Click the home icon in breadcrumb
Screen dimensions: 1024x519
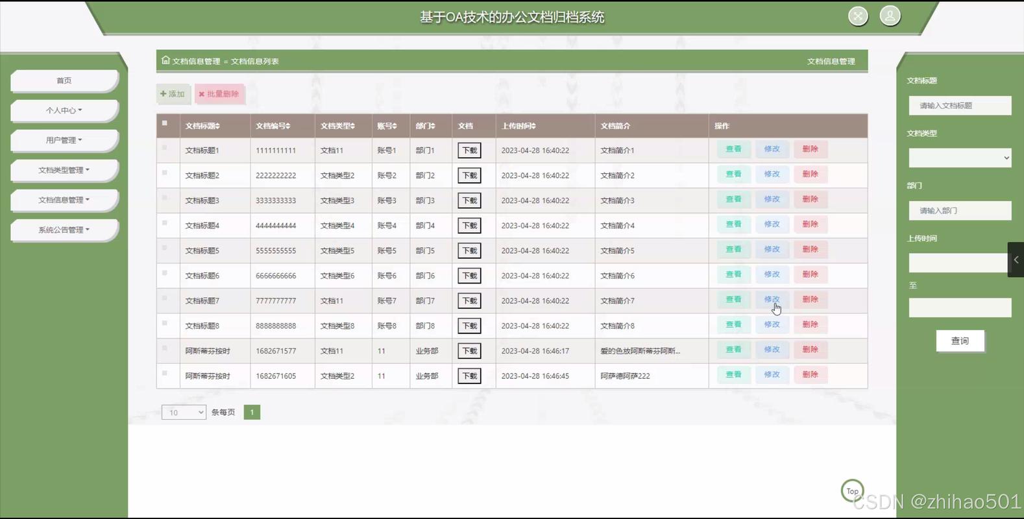165,60
